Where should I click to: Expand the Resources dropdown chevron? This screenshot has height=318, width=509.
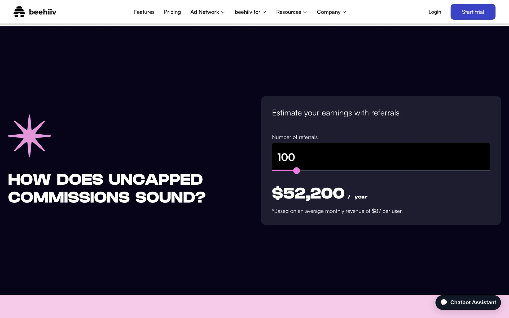[305, 12]
